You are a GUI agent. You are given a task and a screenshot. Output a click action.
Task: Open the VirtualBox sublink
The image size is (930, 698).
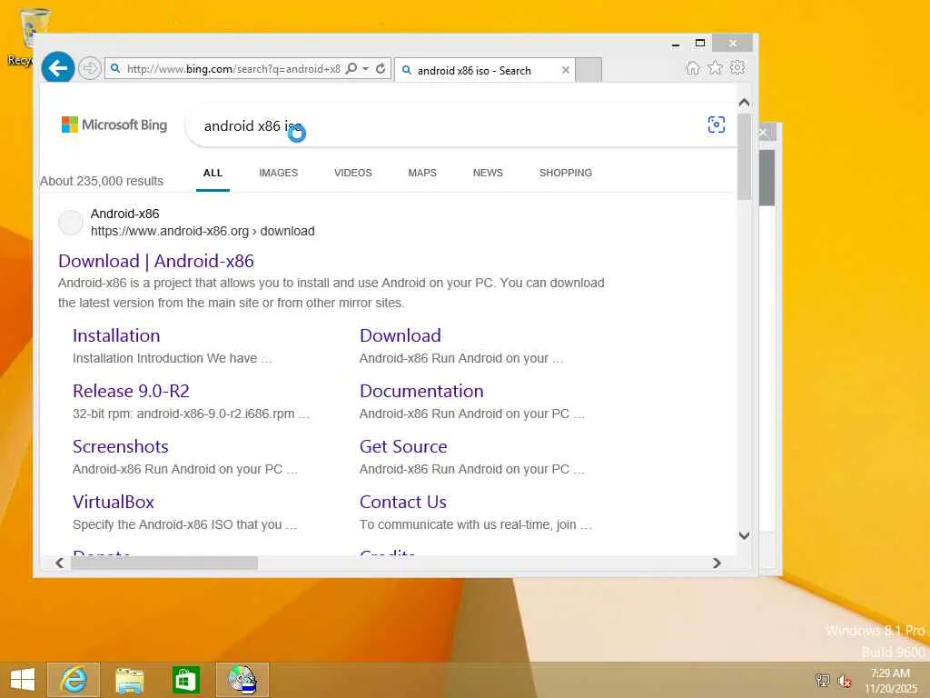[x=114, y=502]
